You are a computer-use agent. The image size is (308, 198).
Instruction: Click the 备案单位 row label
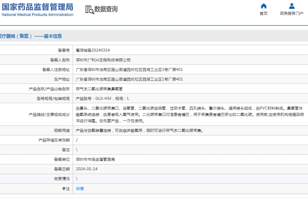coord(62,159)
